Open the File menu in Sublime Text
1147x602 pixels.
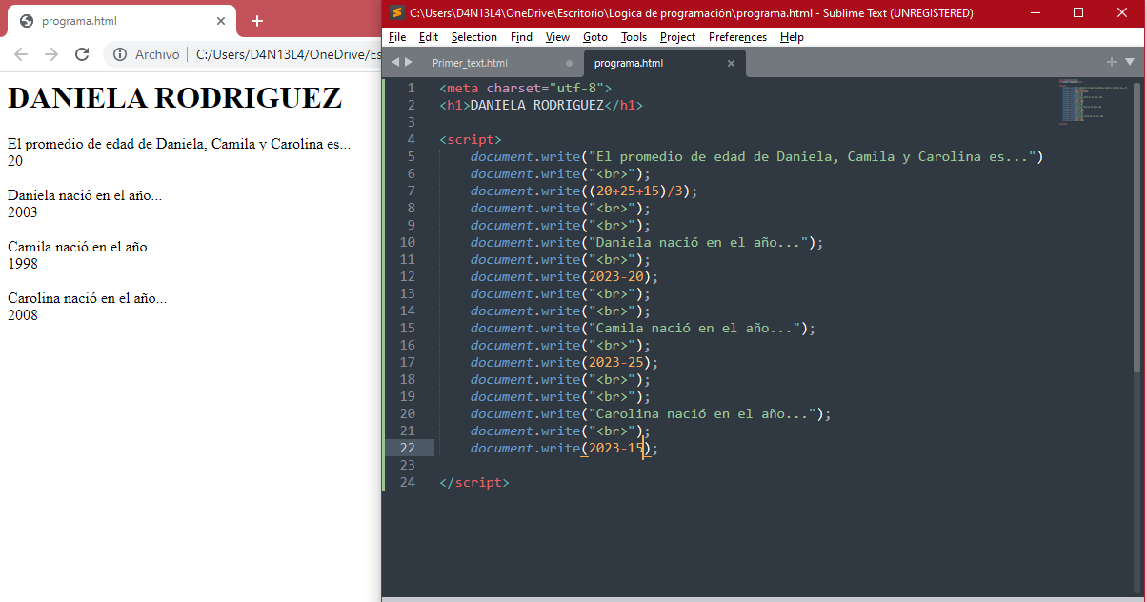397,37
